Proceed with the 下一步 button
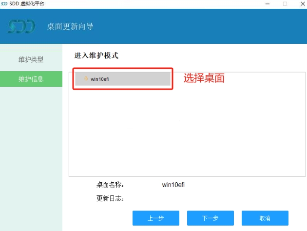The width and height of the screenshot is (307, 231). 210,218
